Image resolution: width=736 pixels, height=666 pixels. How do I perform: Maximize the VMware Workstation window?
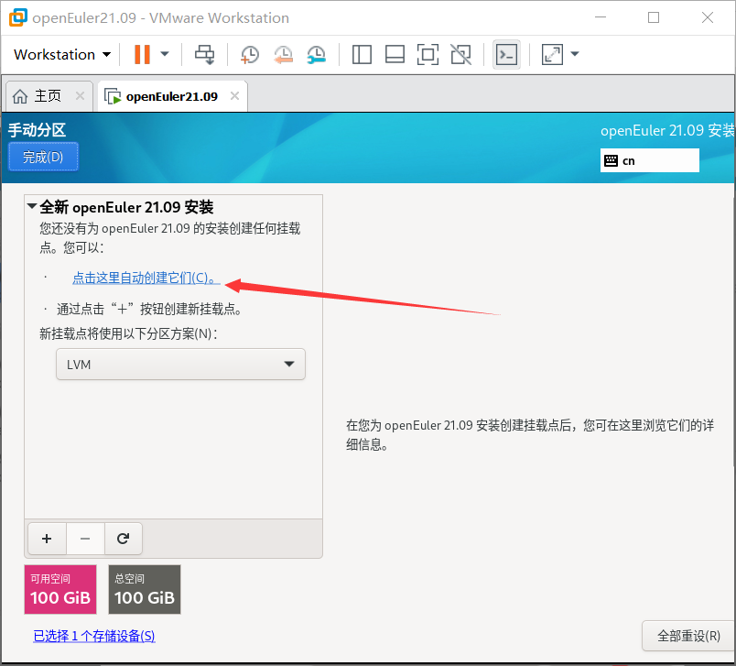pos(654,17)
